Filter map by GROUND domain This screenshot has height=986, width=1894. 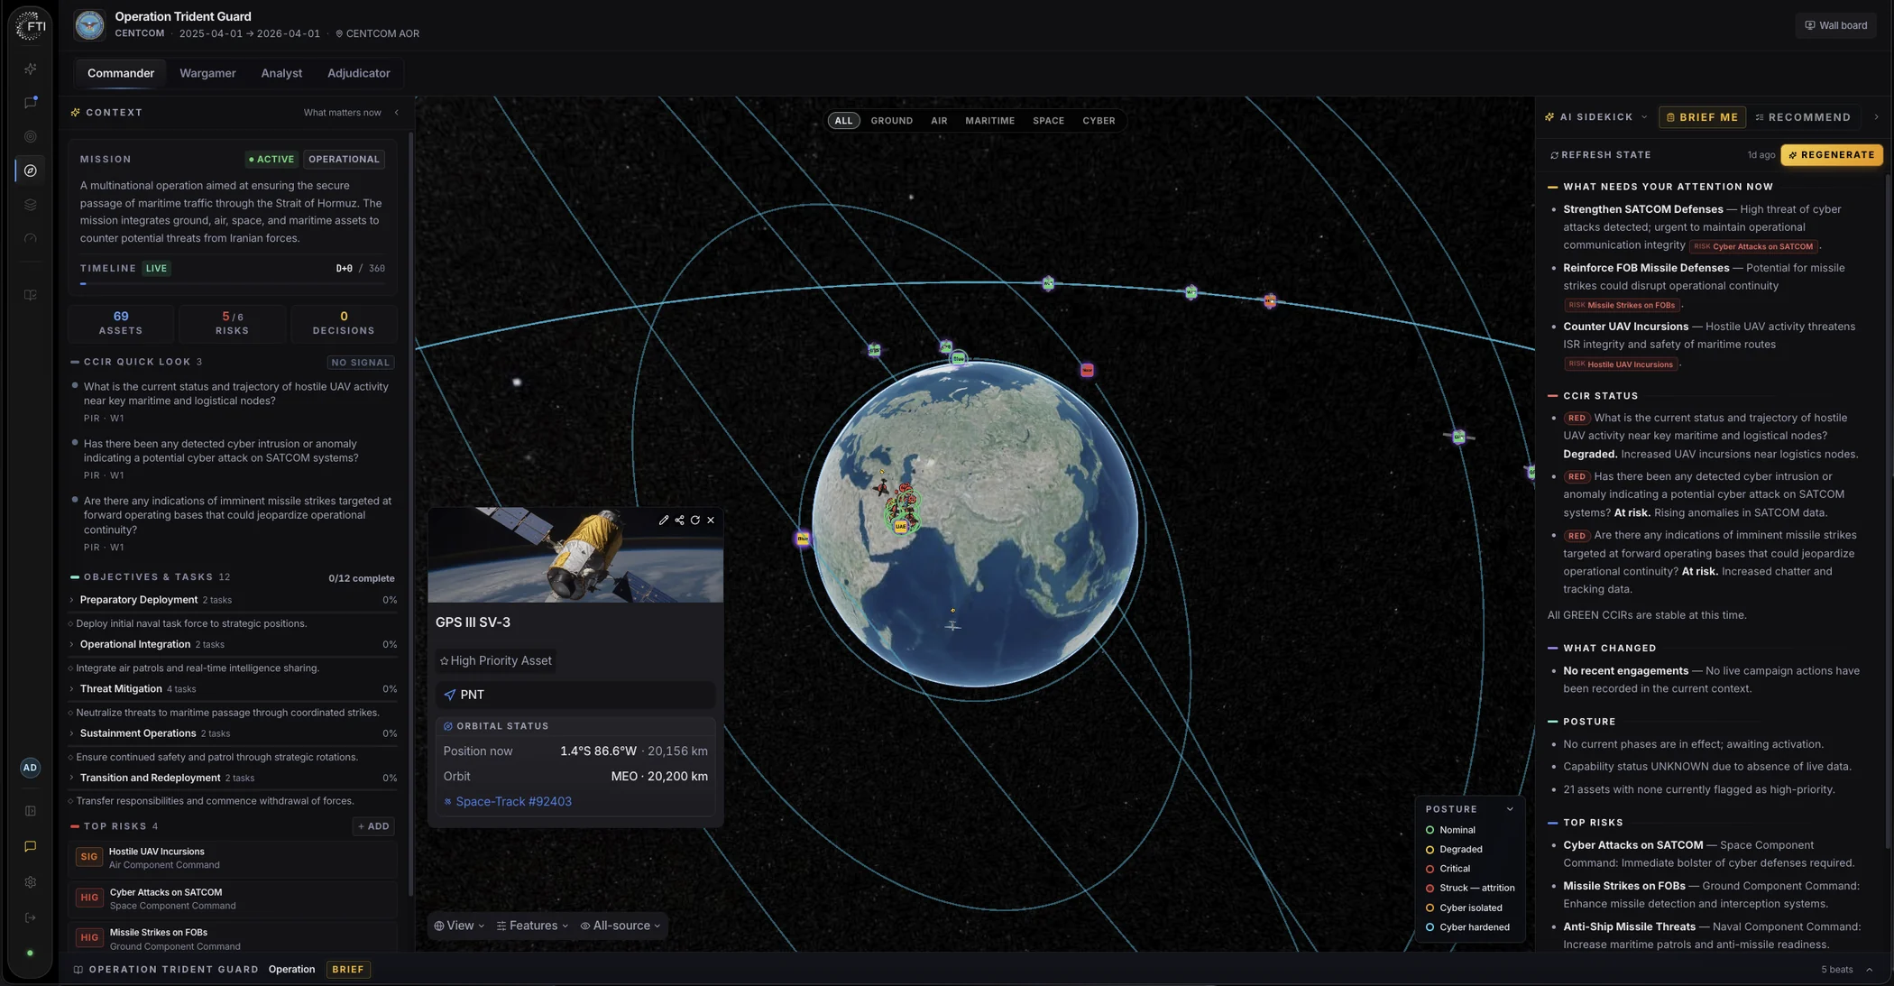tap(891, 121)
